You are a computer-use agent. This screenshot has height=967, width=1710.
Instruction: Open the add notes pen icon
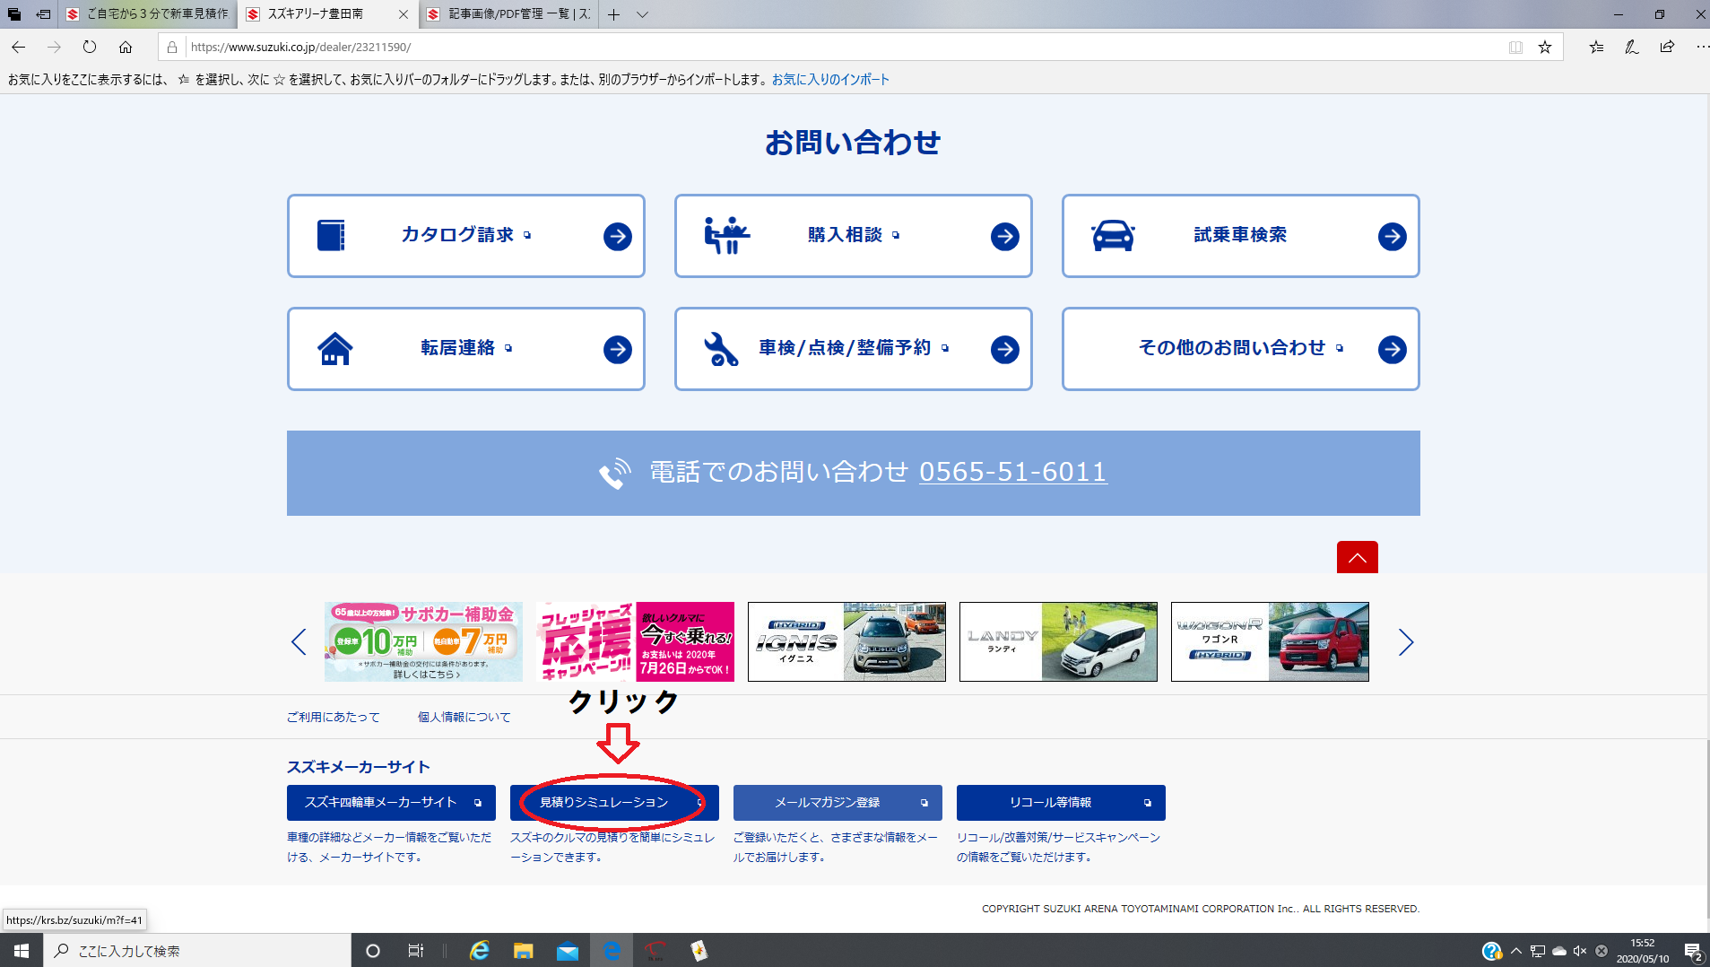(x=1632, y=47)
